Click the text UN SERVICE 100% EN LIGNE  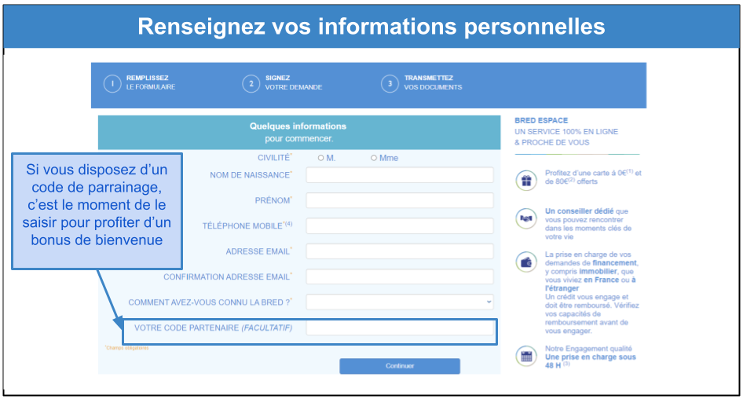[x=566, y=132]
